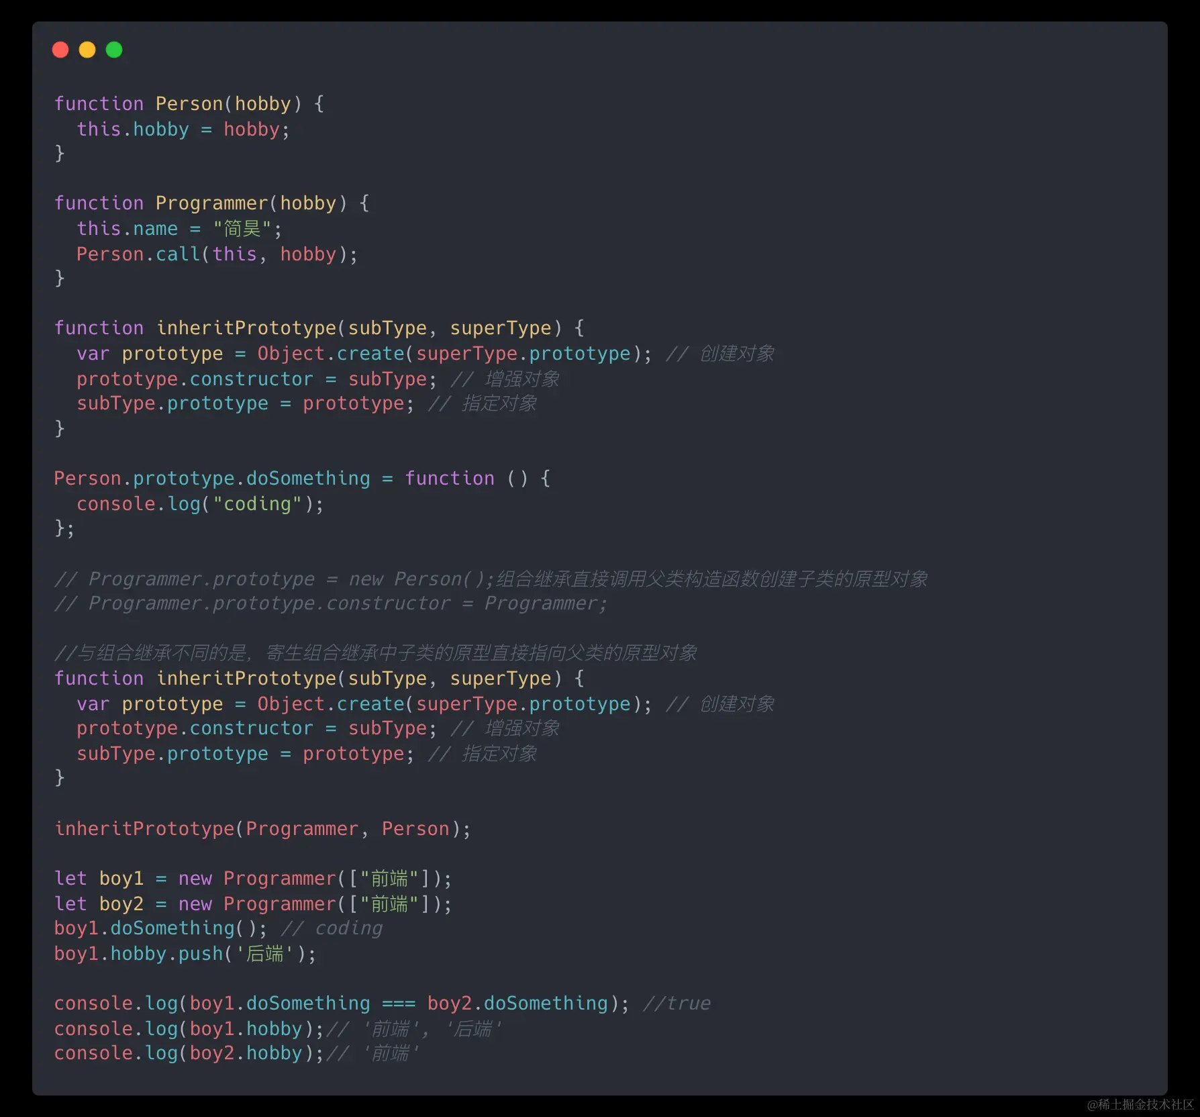Select the 'console.log("coding");' line
This screenshot has width=1200, height=1117.
[x=200, y=504]
